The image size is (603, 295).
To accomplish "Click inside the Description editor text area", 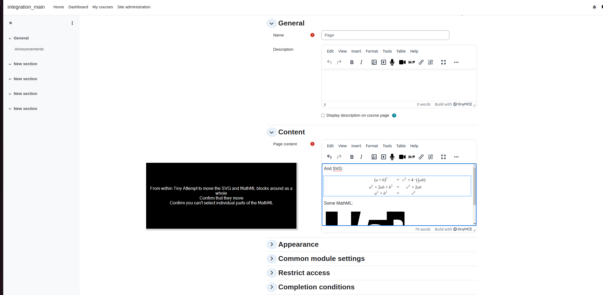I will pos(399,85).
